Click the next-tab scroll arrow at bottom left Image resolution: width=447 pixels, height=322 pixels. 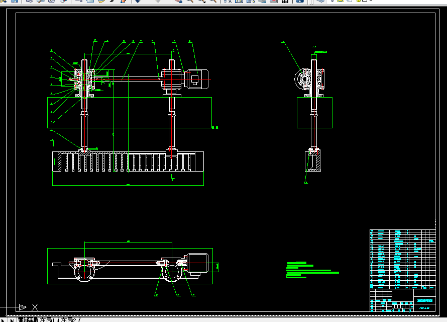[x=3, y=320]
